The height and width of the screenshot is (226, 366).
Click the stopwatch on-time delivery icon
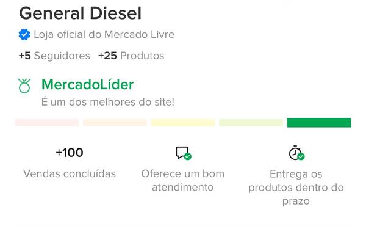click(x=296, y=153)
